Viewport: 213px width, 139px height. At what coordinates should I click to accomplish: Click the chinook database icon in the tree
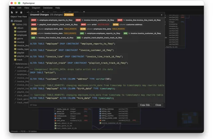point(12,21)
